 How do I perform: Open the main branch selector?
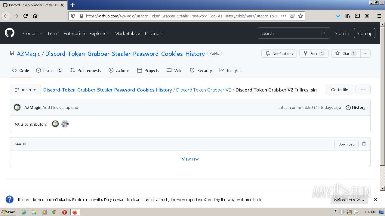[x=25, y=90]
